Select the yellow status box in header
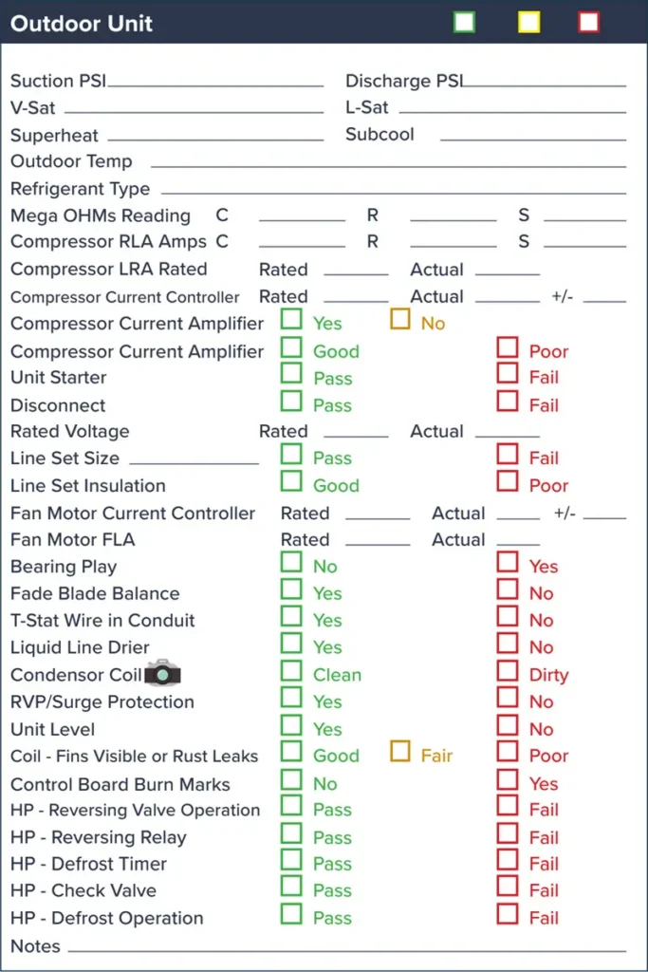 coord(528,23)
